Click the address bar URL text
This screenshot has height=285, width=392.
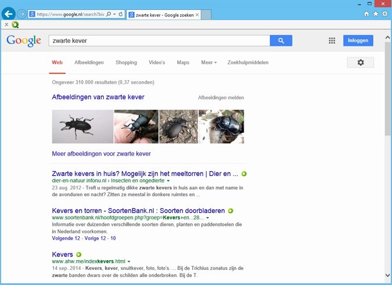[x=70, y=15]
